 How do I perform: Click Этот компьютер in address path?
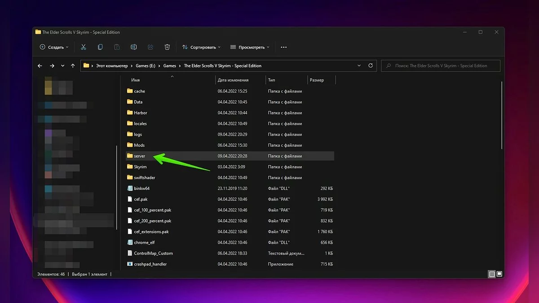(112, 66)
